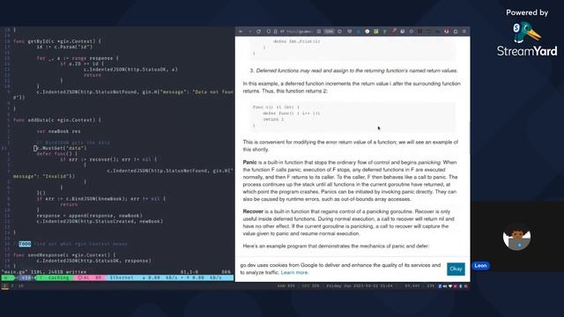
Task: Click the highlighted TODO comment tag
Action: (x=25, y=244)
